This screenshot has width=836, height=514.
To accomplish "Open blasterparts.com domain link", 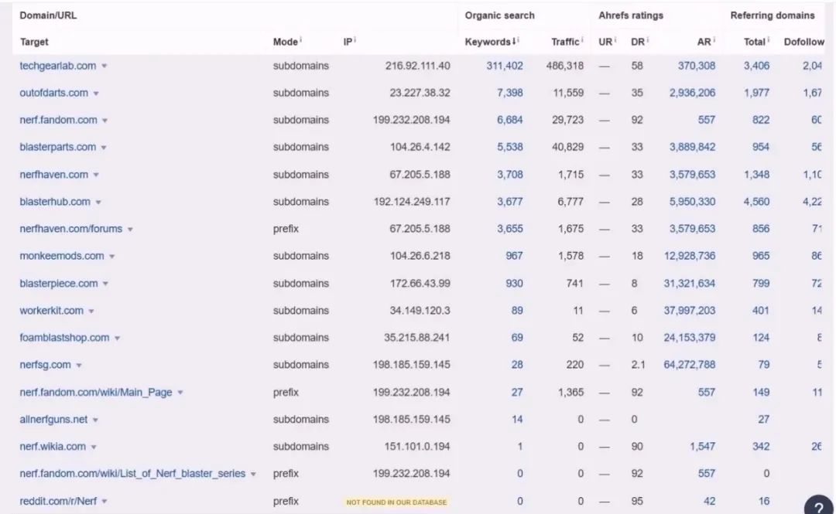I will click(57, 147).
